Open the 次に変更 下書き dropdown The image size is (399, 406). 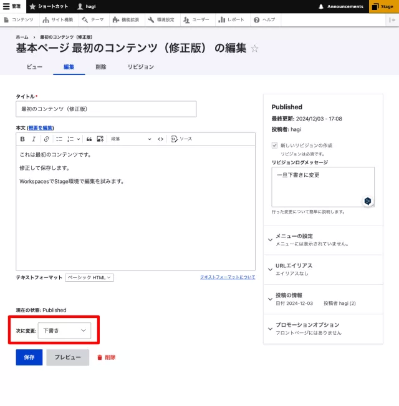coord(64,330)
